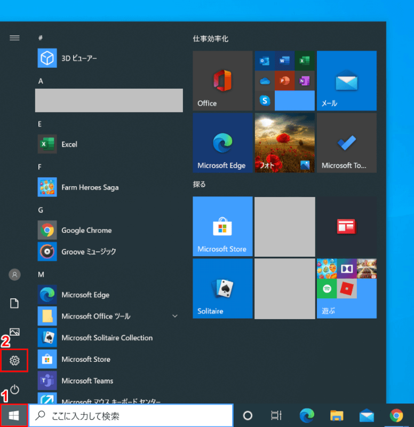Open the Microsoft To Do tile
414x427 pixels.
347,143
